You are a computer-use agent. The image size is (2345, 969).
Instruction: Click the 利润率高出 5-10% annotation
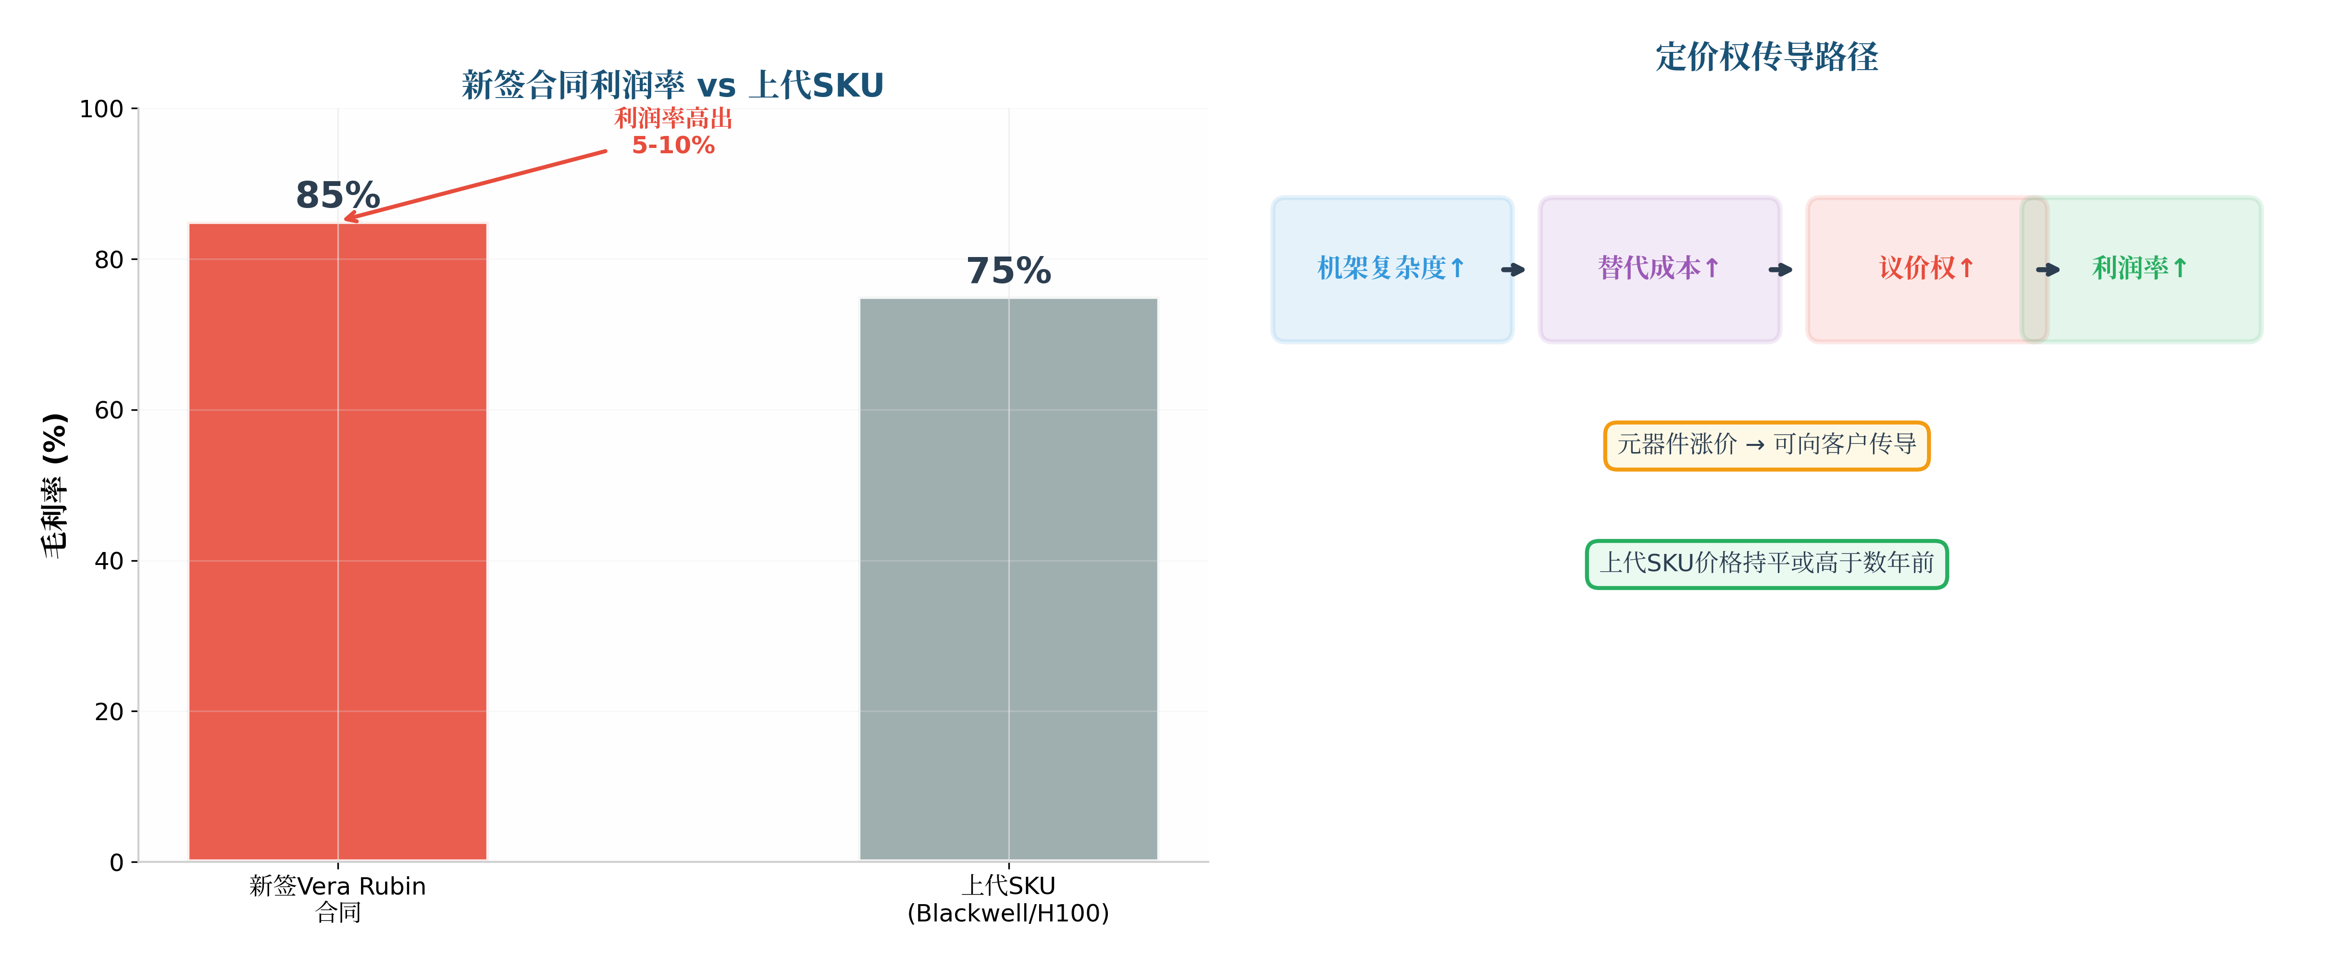[673, 131]
